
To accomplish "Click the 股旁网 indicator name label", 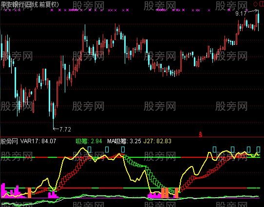I will coord(9,141).
